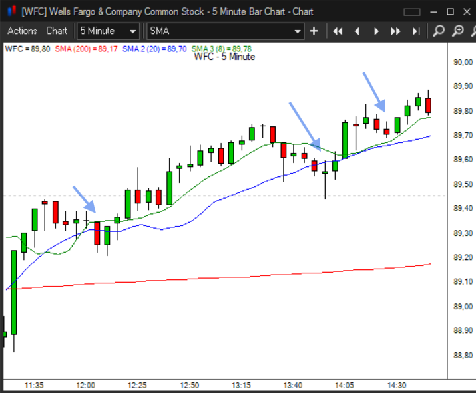Click the 14:05 time axis label
This screenshot has width=476, height=393.
click(345, 386)
